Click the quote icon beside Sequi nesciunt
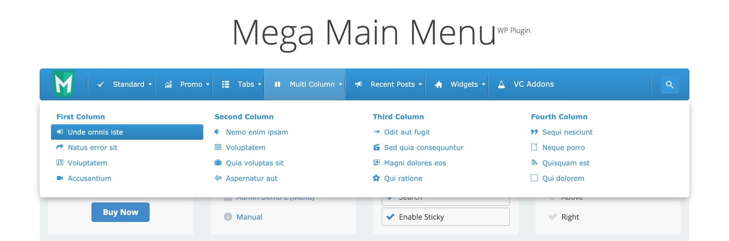The height and width of the screenshot is (241, 729). click(x=534, y=132)
